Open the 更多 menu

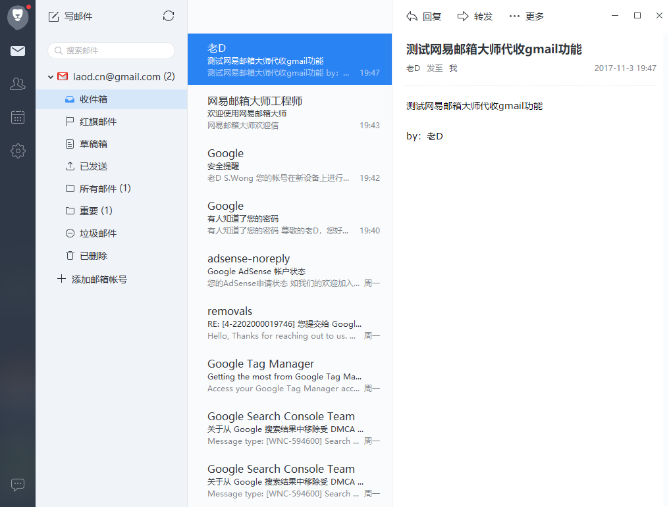[526, 16]
